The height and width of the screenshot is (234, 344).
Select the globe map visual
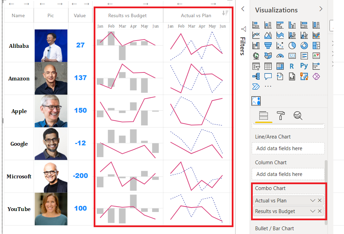tap(256, 56)
